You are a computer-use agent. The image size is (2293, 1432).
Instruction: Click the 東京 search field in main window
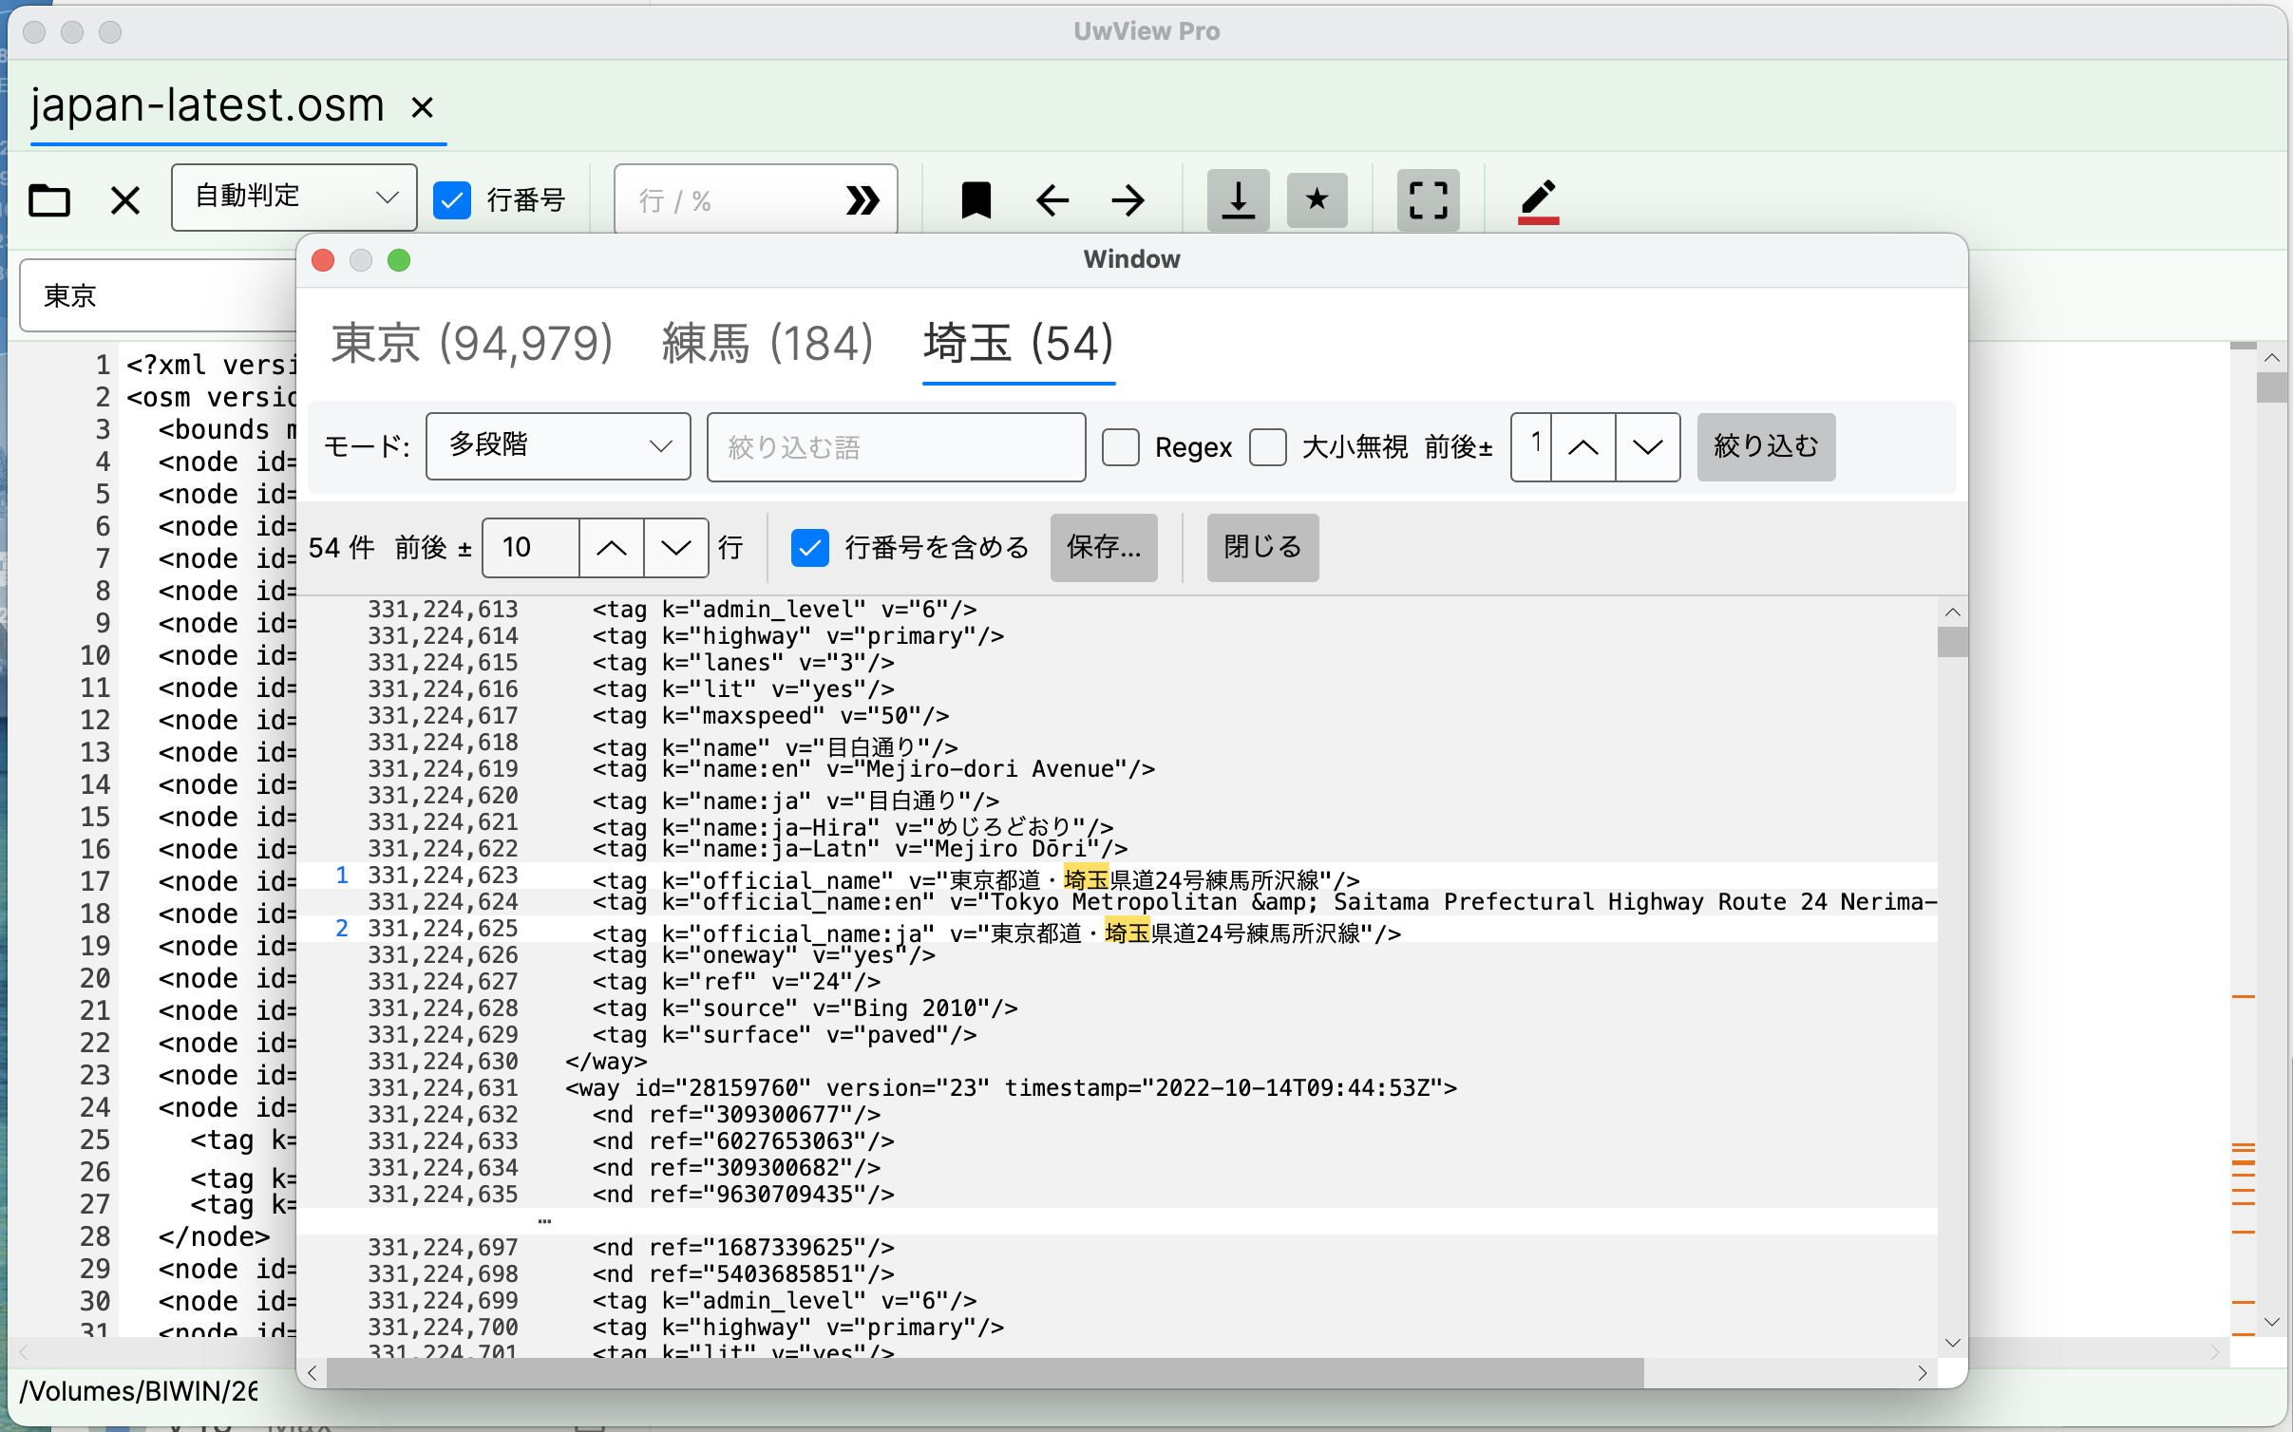click(x=160, y=296)
